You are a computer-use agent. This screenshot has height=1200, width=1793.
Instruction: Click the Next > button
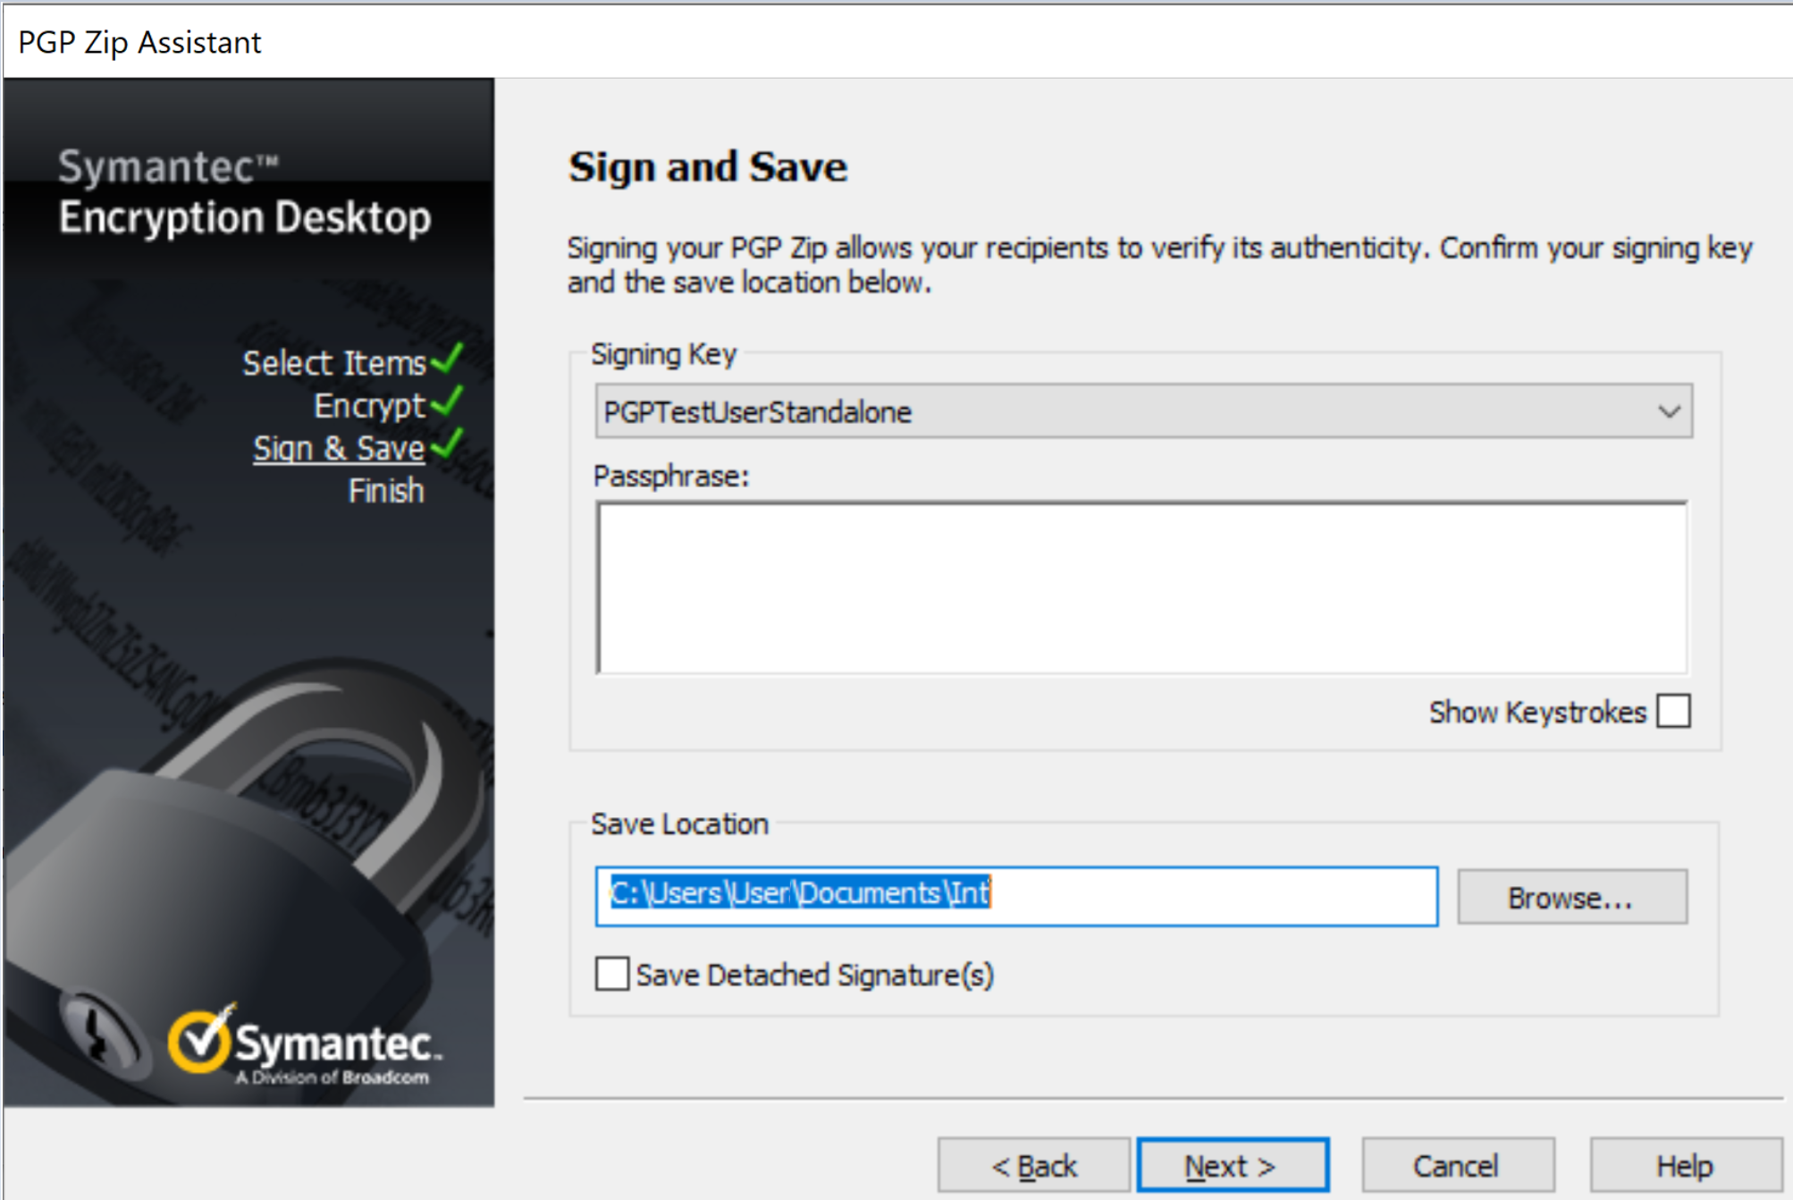[x=1233, y=1166]
